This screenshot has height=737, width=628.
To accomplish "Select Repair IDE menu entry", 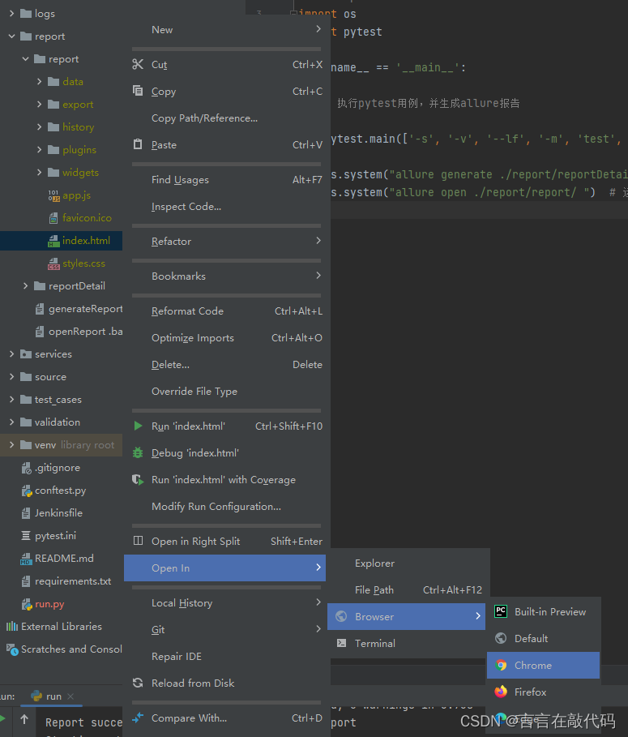I will point(225,656).
